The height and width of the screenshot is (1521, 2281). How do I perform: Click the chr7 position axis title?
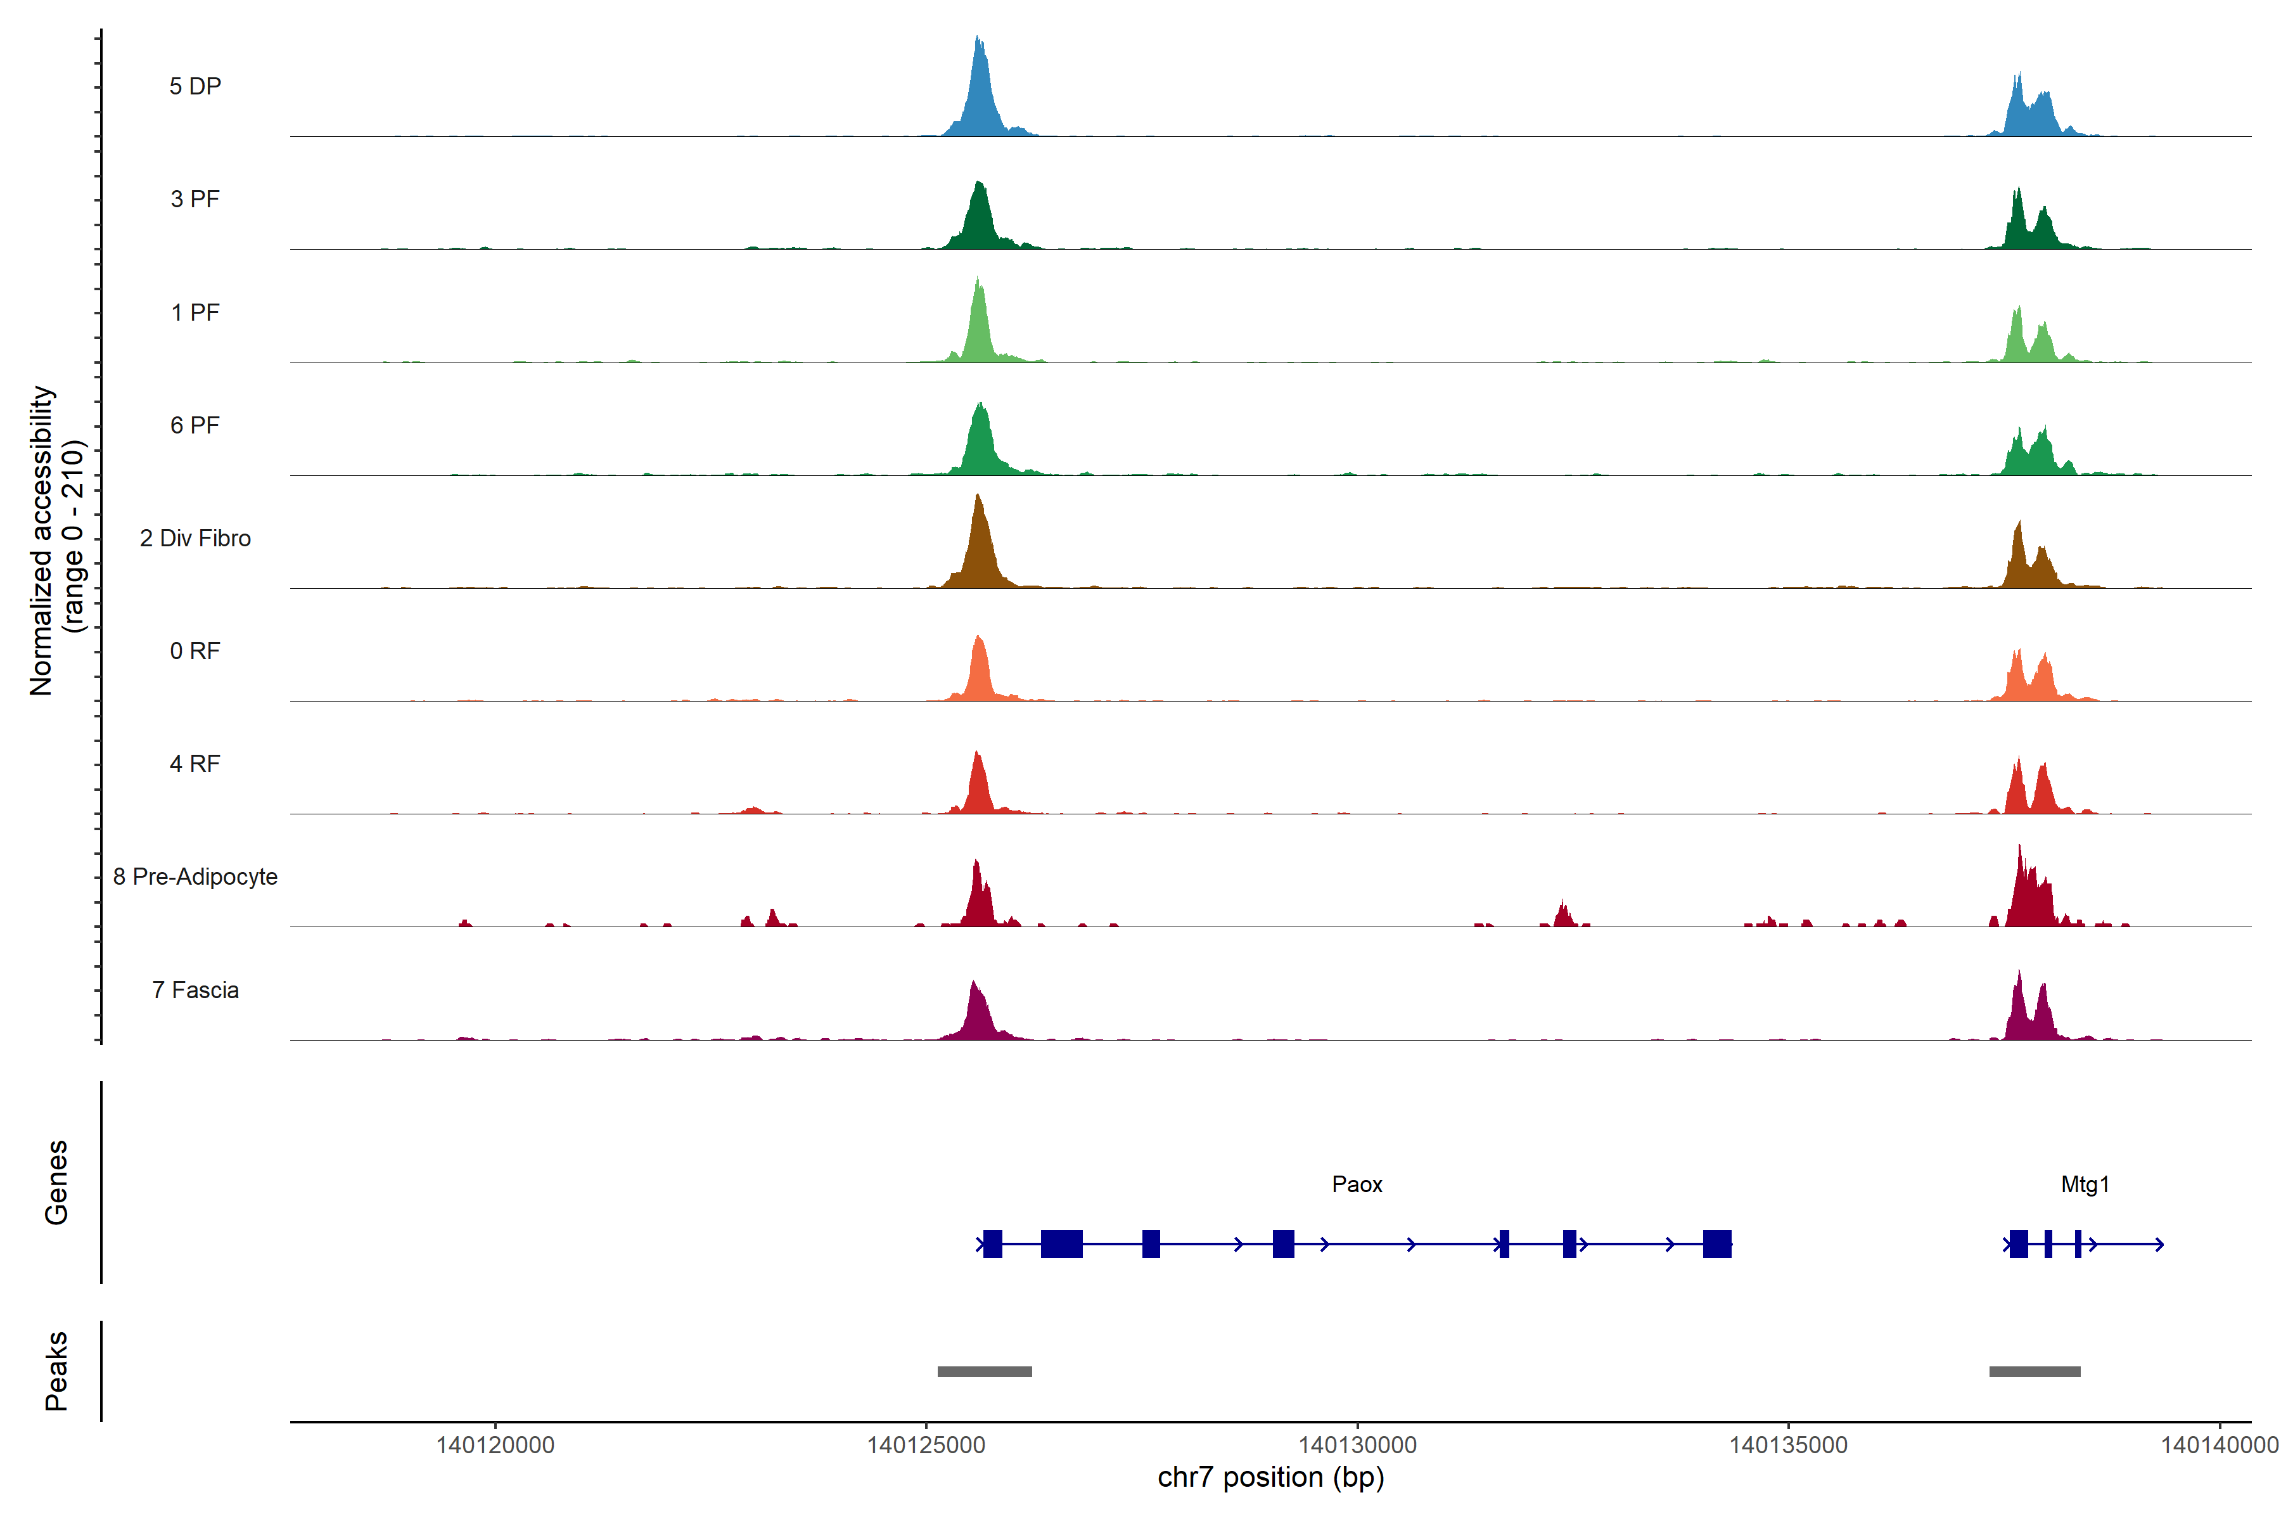(1270, 1477)
